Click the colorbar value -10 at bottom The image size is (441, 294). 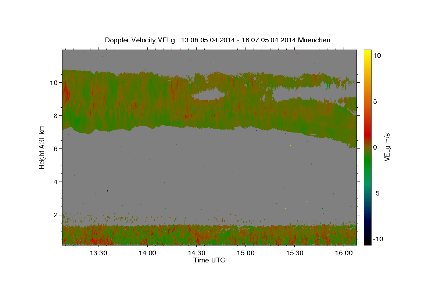pyautogui.click(x=378, y=239)
